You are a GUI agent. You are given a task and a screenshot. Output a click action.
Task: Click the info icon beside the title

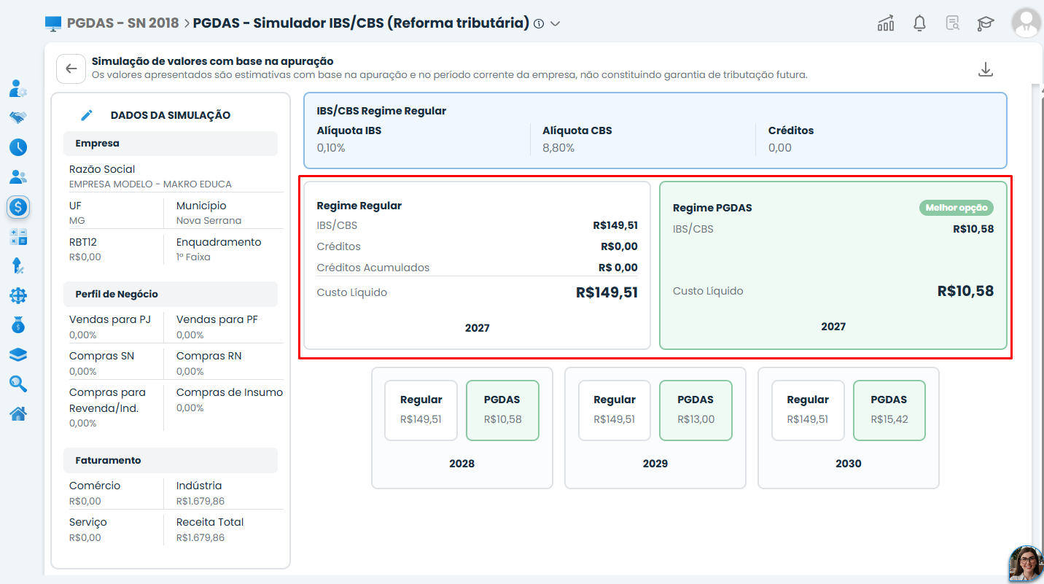(x=539, y=24)
